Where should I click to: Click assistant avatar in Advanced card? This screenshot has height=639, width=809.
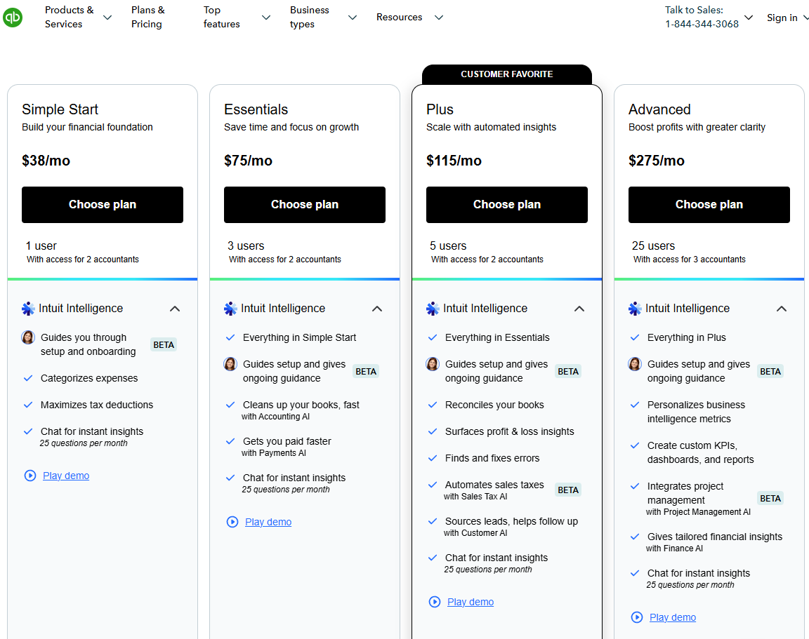coord(635,364)
